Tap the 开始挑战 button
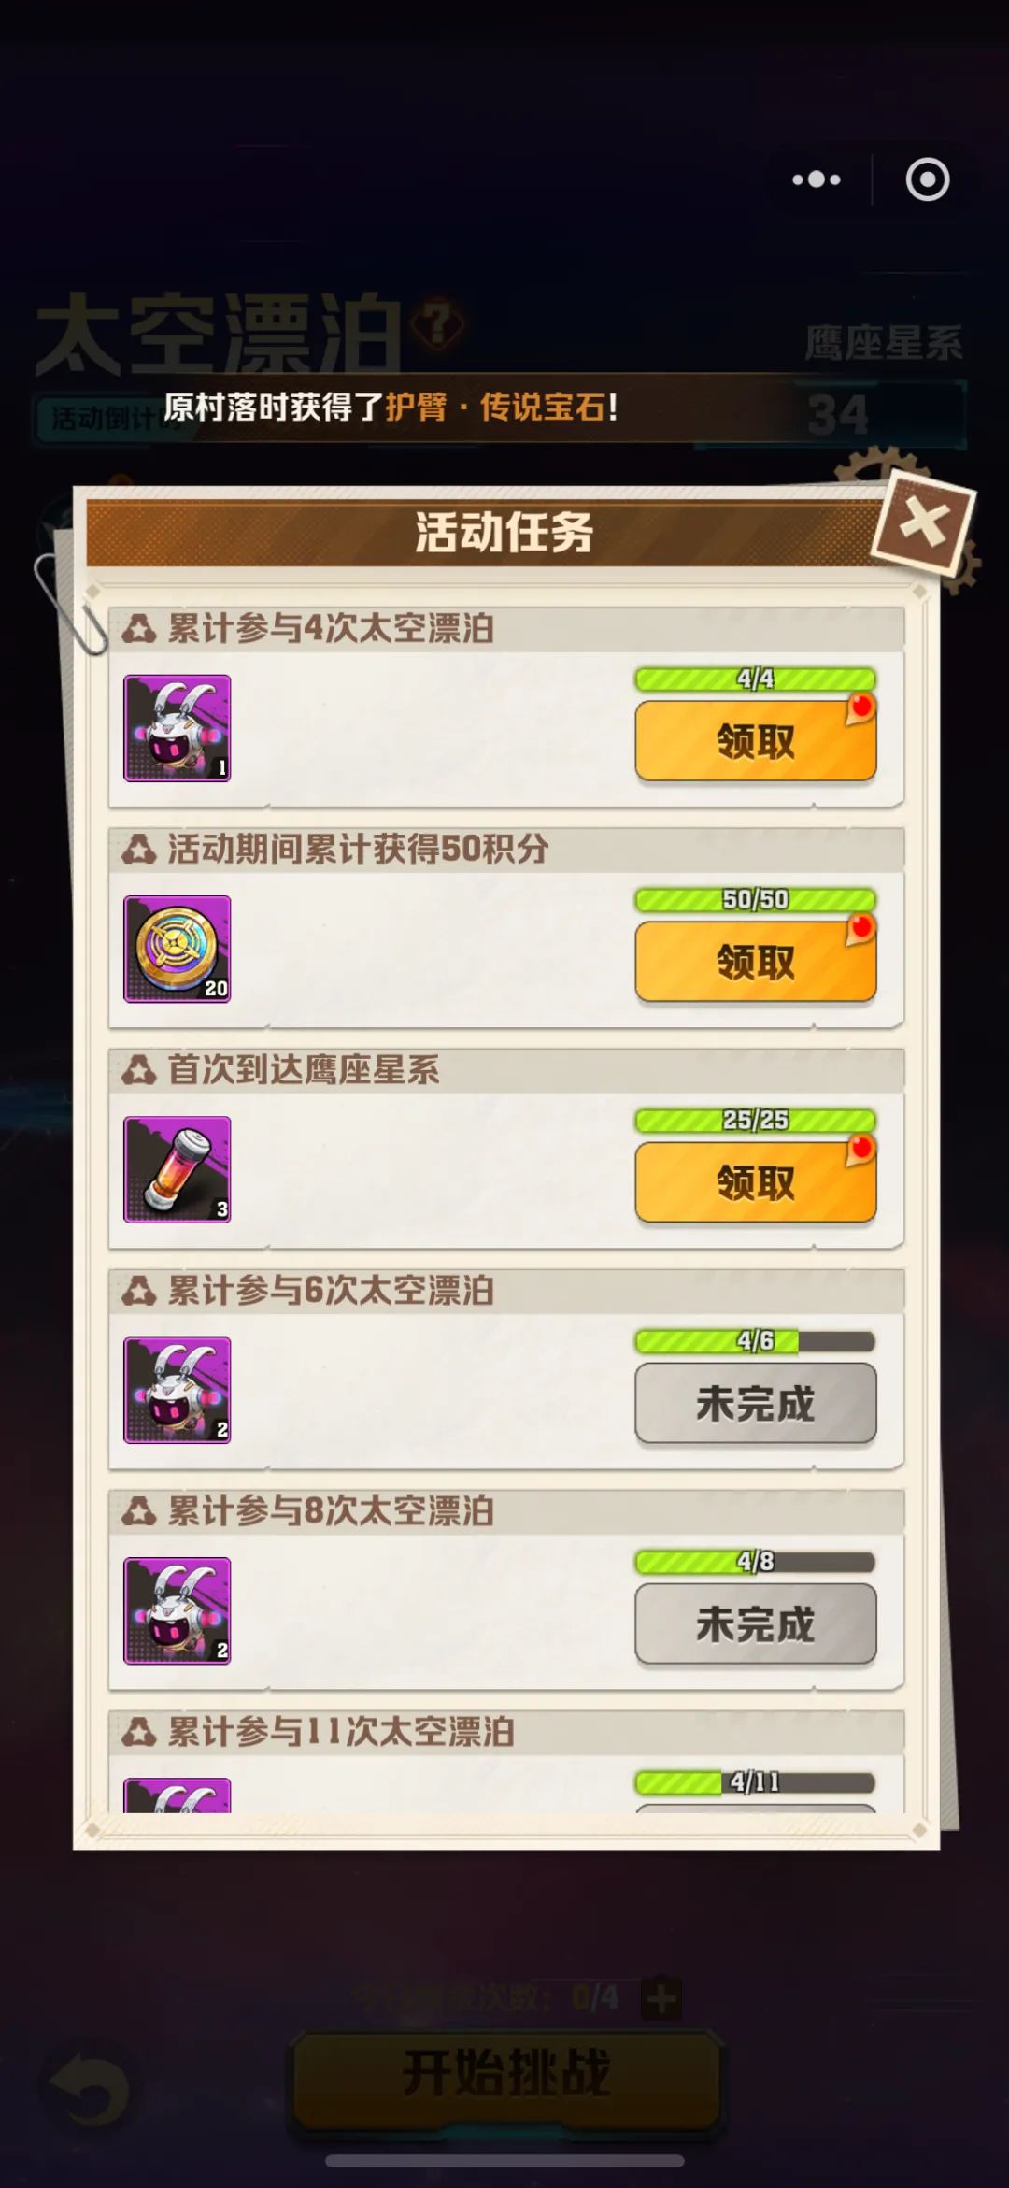 (506, 2073)
